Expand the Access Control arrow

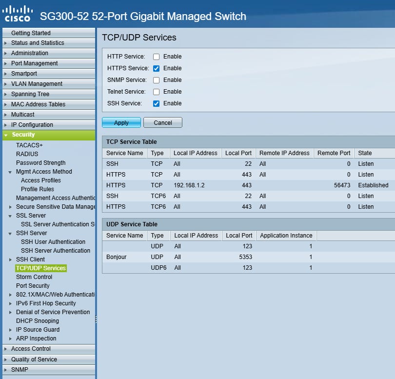click(5, 349)
